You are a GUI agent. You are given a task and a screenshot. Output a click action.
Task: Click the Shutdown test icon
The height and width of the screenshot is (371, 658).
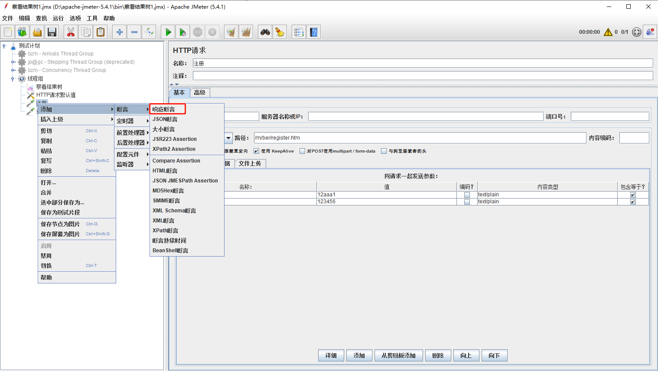tap(212, 32)
